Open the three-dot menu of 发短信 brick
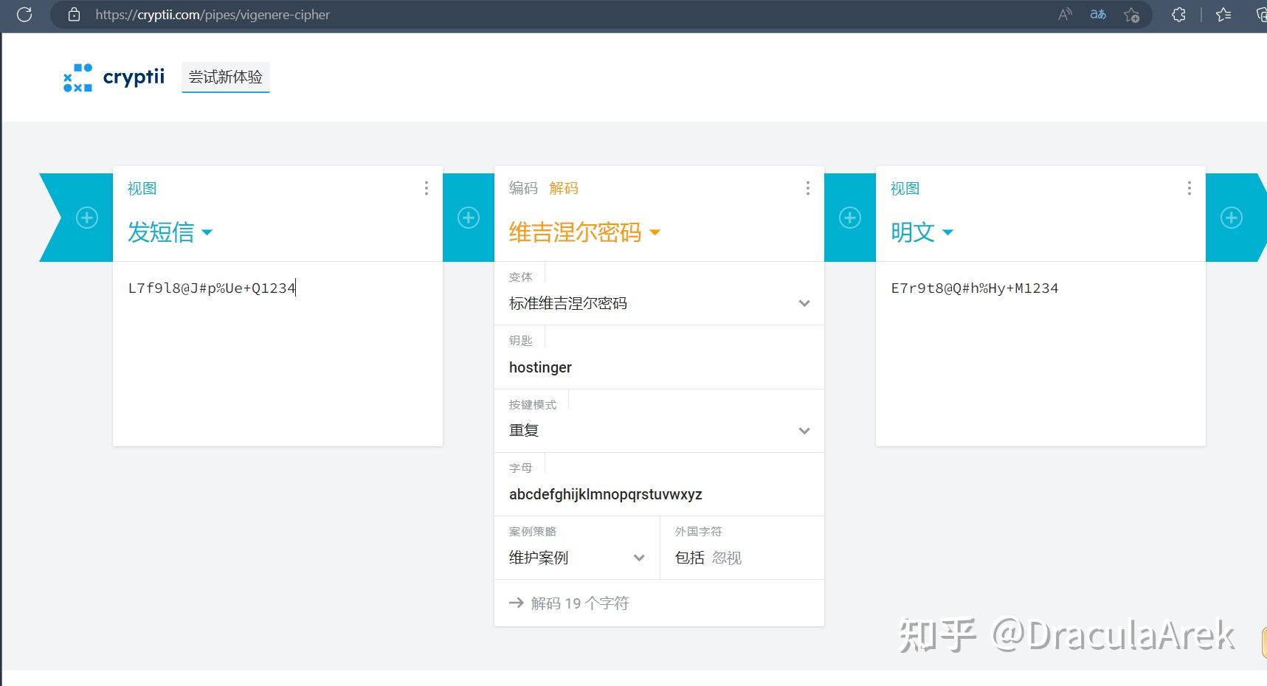 click(x=427, y=188)
